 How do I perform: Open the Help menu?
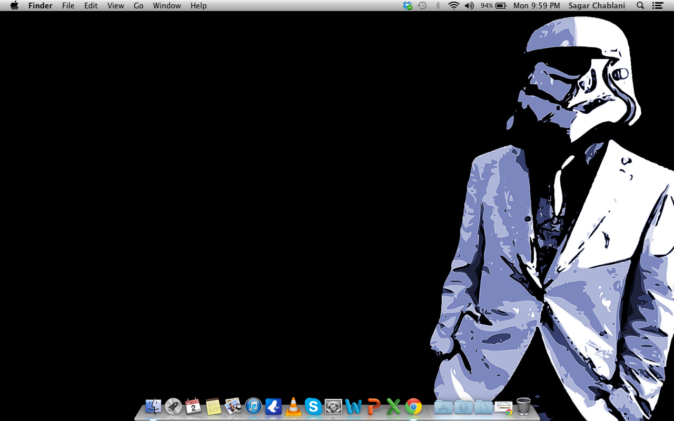(x=199, y=6)
